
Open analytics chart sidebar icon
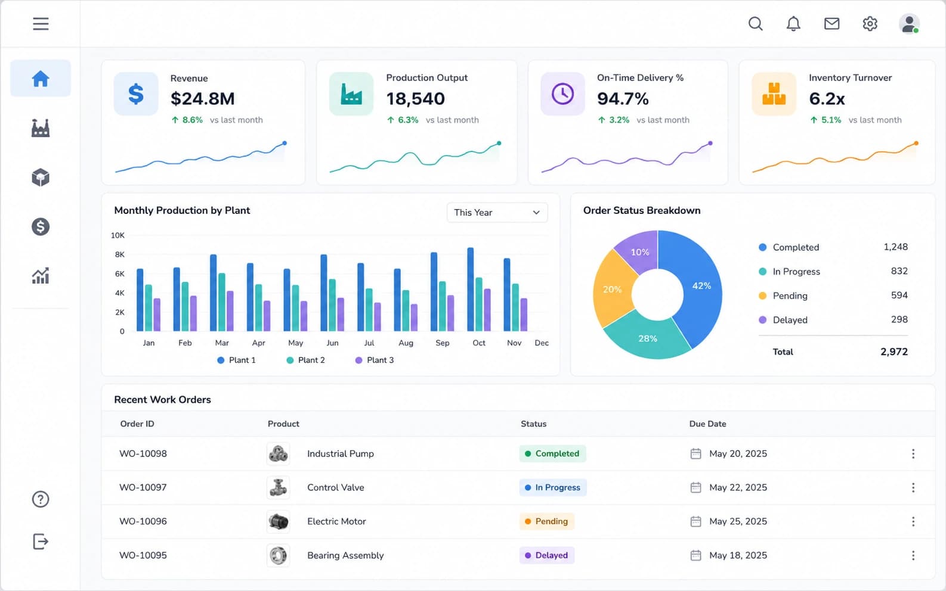coord(41,275)
